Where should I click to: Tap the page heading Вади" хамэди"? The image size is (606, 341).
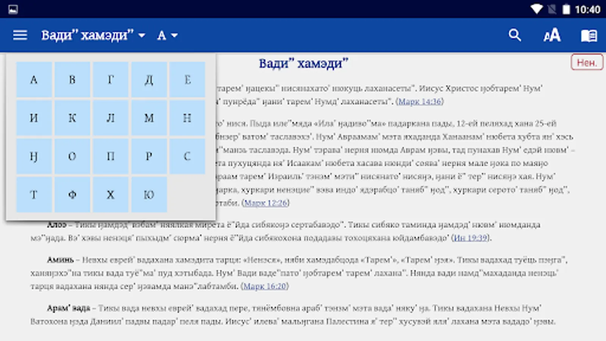click(x=303, y=63)
